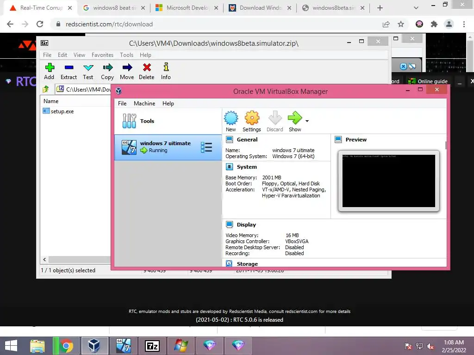
Task: Open a new Chrome tab
Action: 380,8
